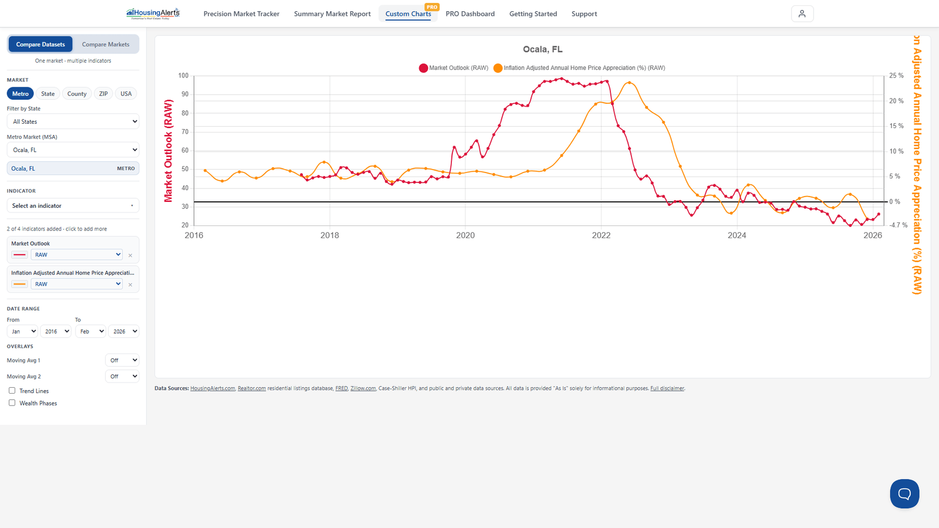Switch to Compare Datasets mode
Image resolution: width=939 pixels, height=528 pixels.
[x=40, y=44]
